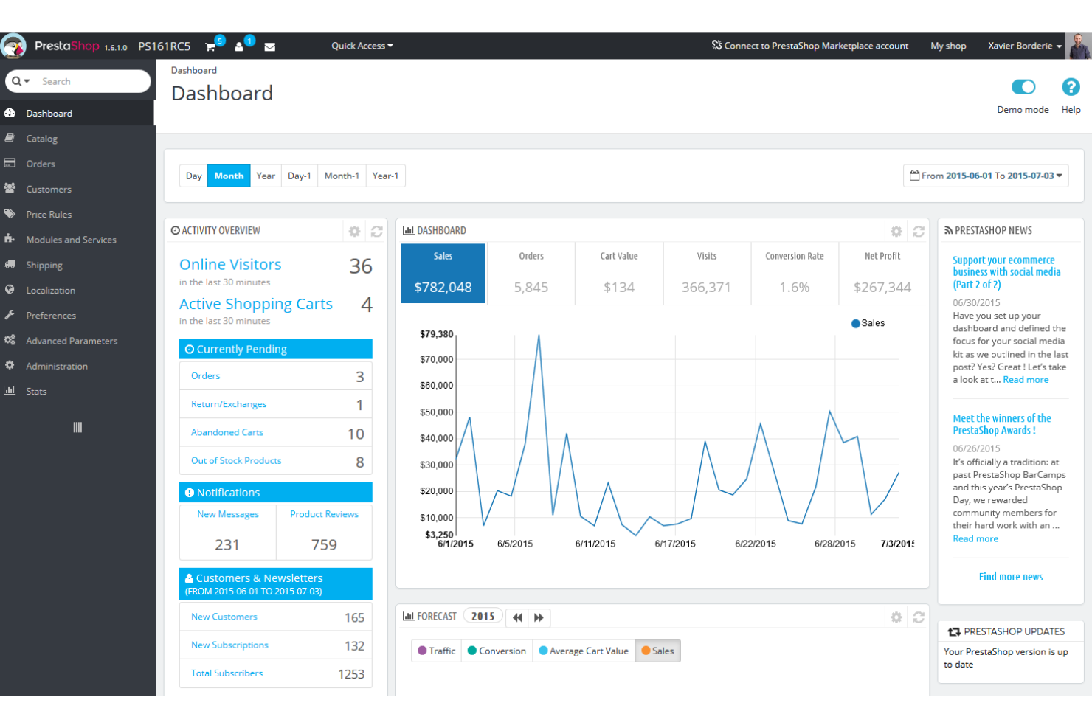Click inside the Search field

[89, 81]
